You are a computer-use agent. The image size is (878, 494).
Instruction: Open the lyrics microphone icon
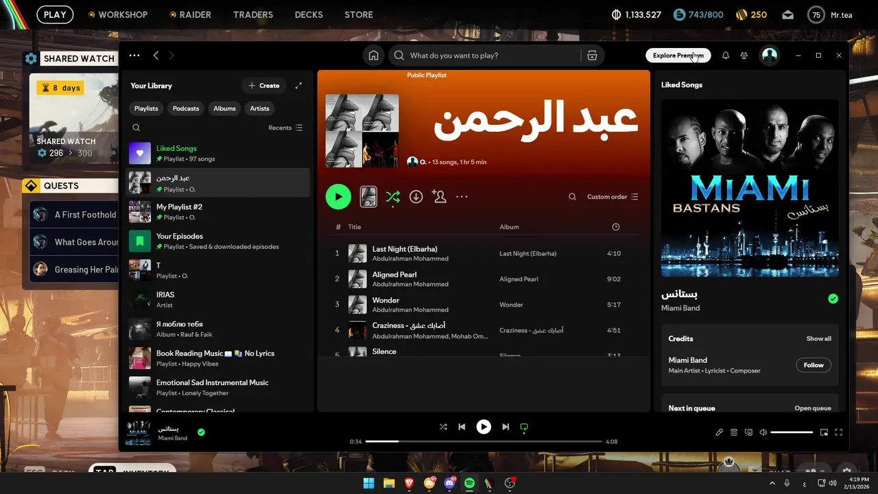[719, 432]
